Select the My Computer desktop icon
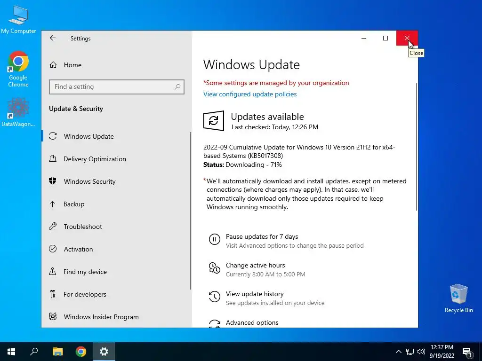This screenshot has height=361, width=482. point(18,20)
